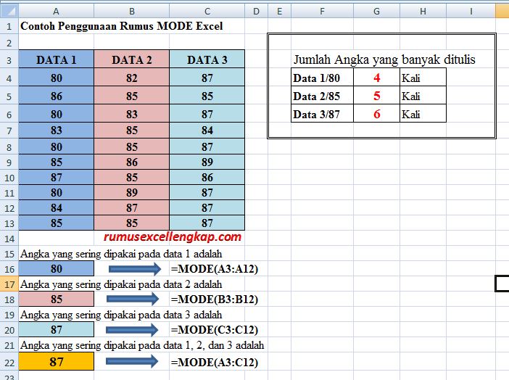Click cell A10 with value 87

click(56, 178)
